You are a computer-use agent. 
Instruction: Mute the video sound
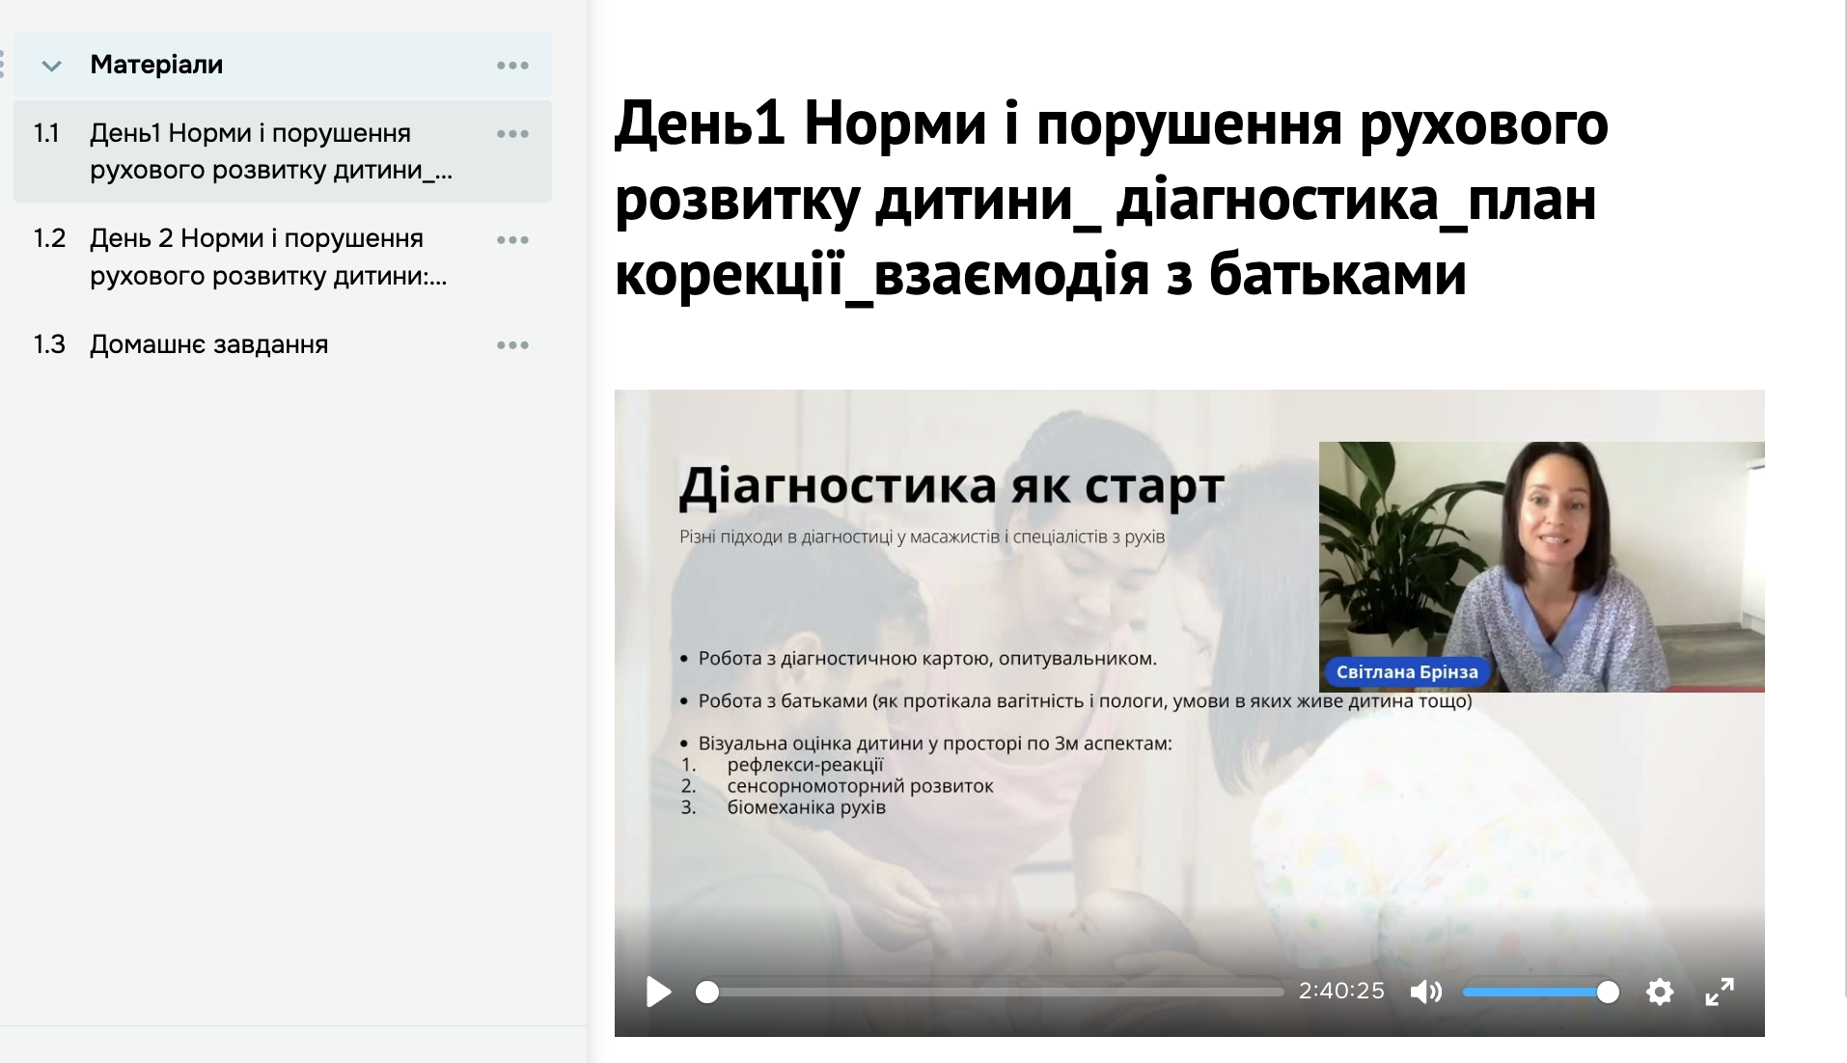(x=1425, y=992)
